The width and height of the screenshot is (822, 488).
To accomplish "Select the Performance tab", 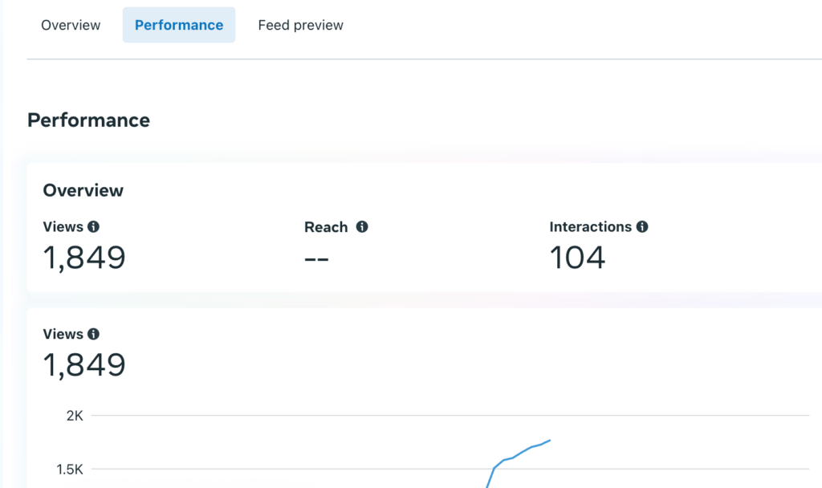I will (x=179, y=25).
